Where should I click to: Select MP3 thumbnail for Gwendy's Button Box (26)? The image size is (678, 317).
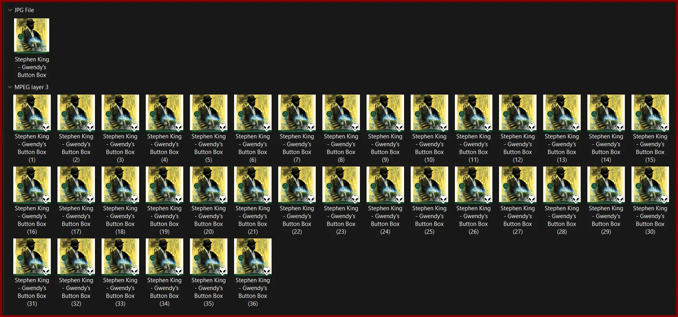click(474, 184)
